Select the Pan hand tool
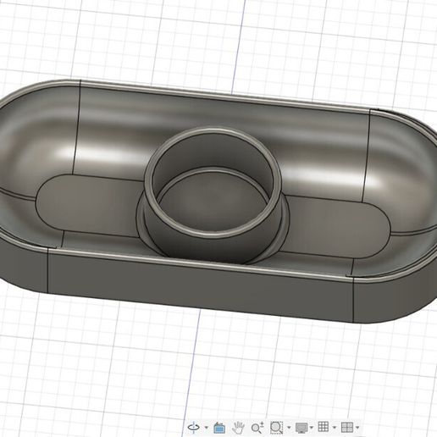 pos(238,428)
